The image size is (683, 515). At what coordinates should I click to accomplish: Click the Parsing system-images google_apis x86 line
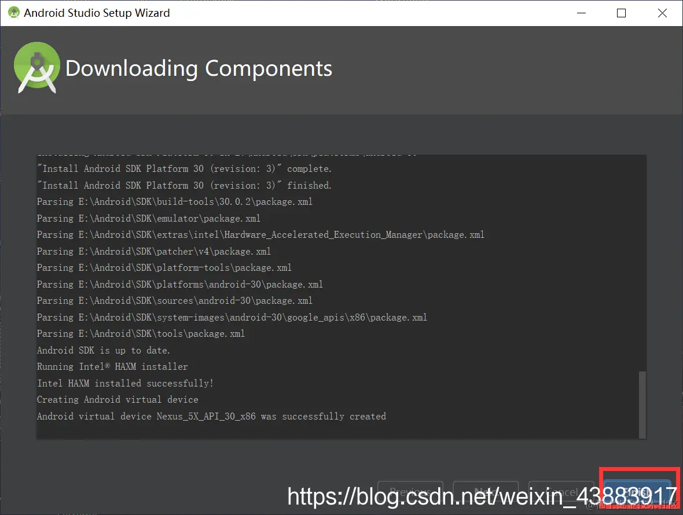[x=232, y=317]
